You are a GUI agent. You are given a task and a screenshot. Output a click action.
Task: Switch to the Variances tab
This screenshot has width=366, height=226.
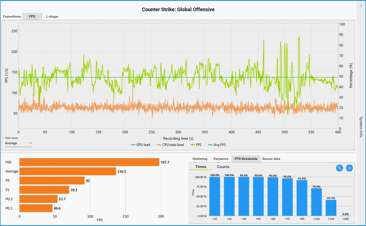(x=221, y=159)
